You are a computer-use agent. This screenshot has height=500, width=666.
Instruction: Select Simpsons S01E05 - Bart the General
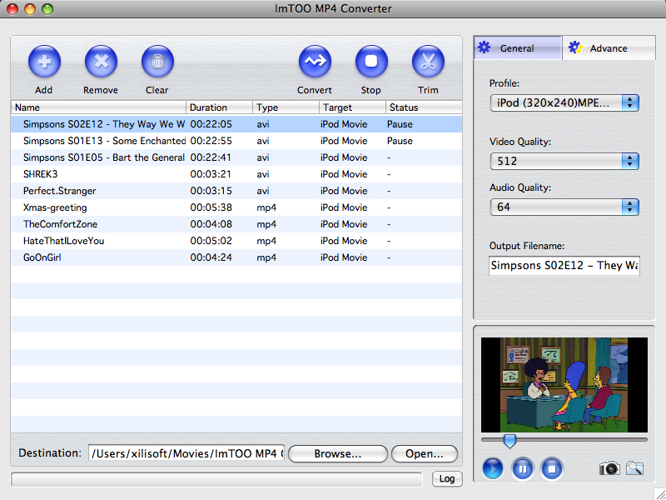[x=236, y=157]
